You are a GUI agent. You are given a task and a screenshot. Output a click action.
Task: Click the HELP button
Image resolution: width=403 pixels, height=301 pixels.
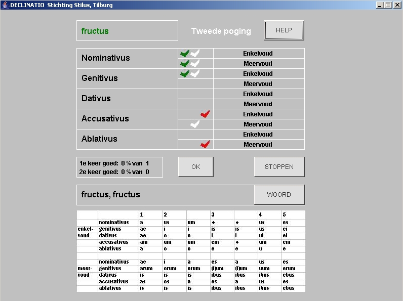point(284,30)
